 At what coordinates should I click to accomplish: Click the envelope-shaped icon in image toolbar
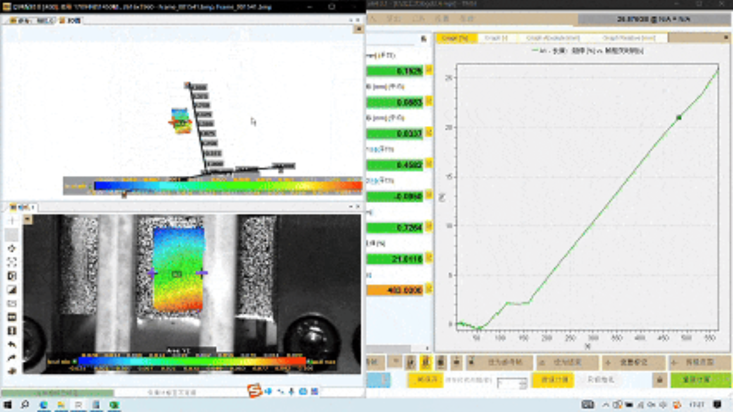(12, 304)
